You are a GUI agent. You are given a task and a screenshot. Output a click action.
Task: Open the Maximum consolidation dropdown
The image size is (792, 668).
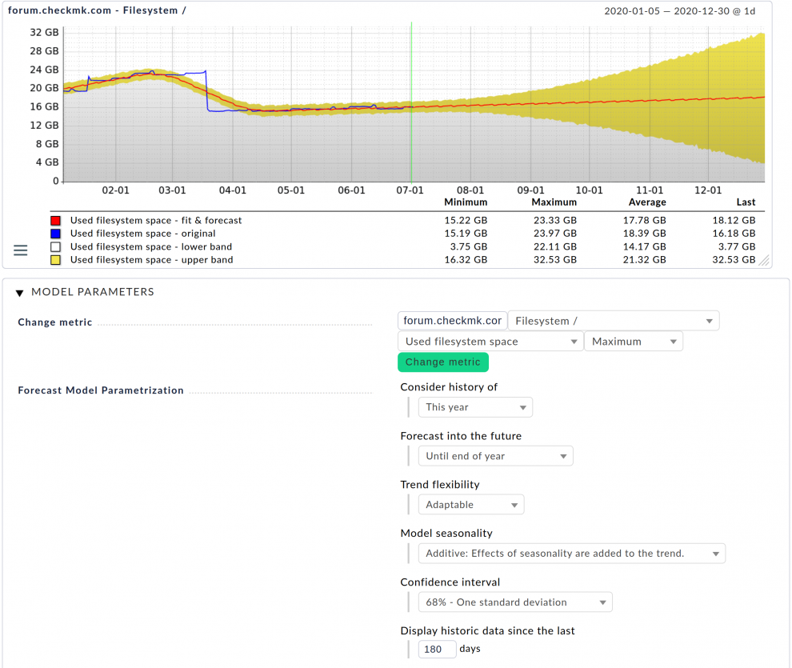(x=634, y=342)
